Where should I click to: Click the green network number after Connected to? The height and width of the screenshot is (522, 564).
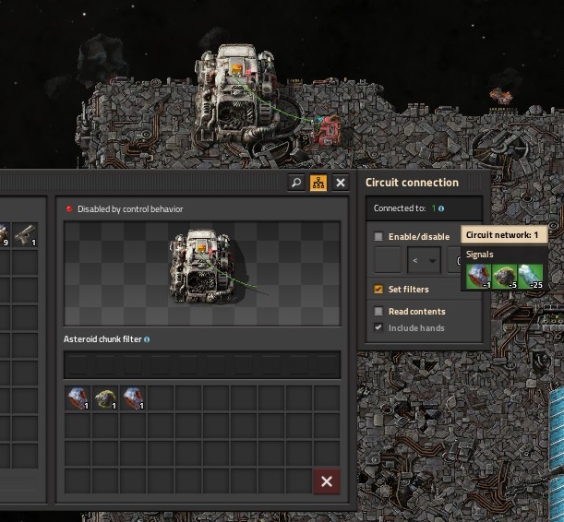[434, 208]
